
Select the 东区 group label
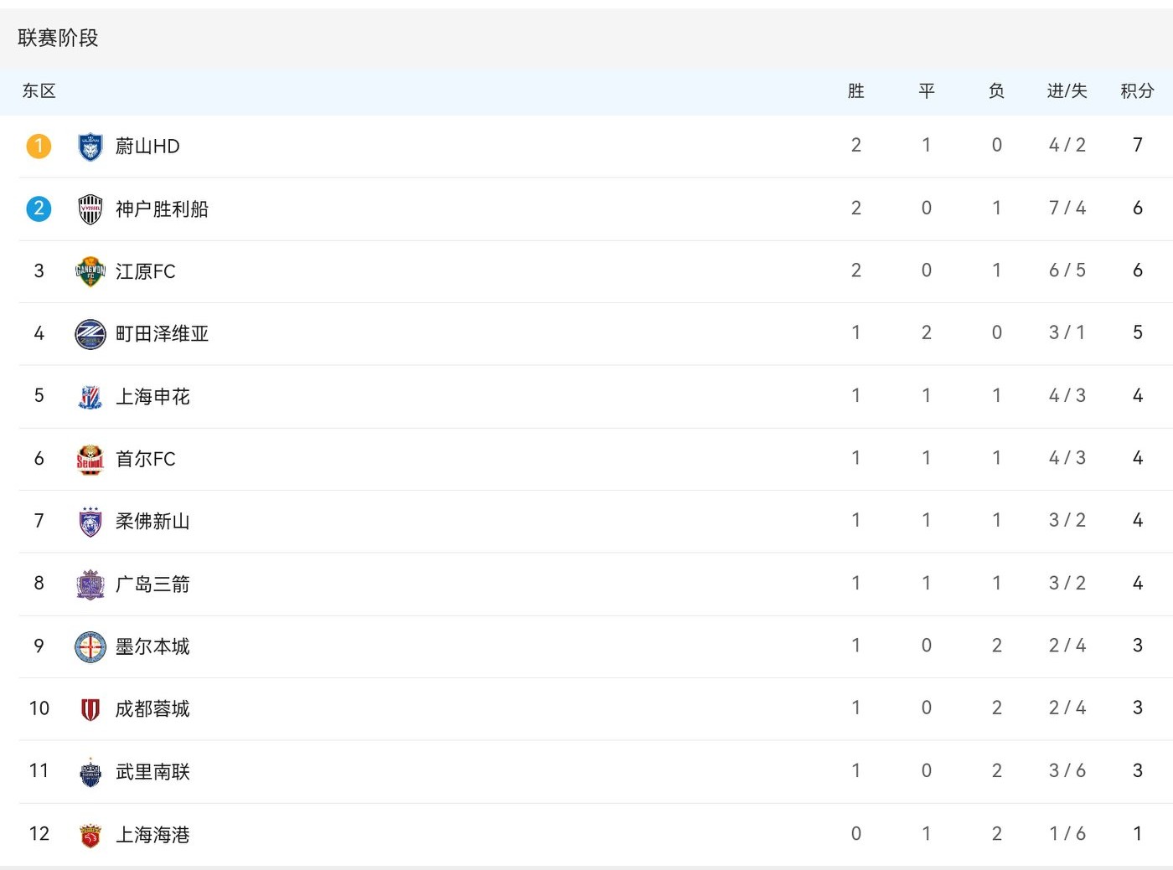(39, 91)
